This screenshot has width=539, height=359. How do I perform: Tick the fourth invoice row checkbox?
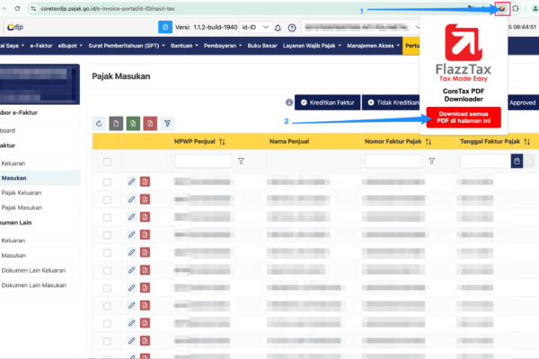click(107, 235)
